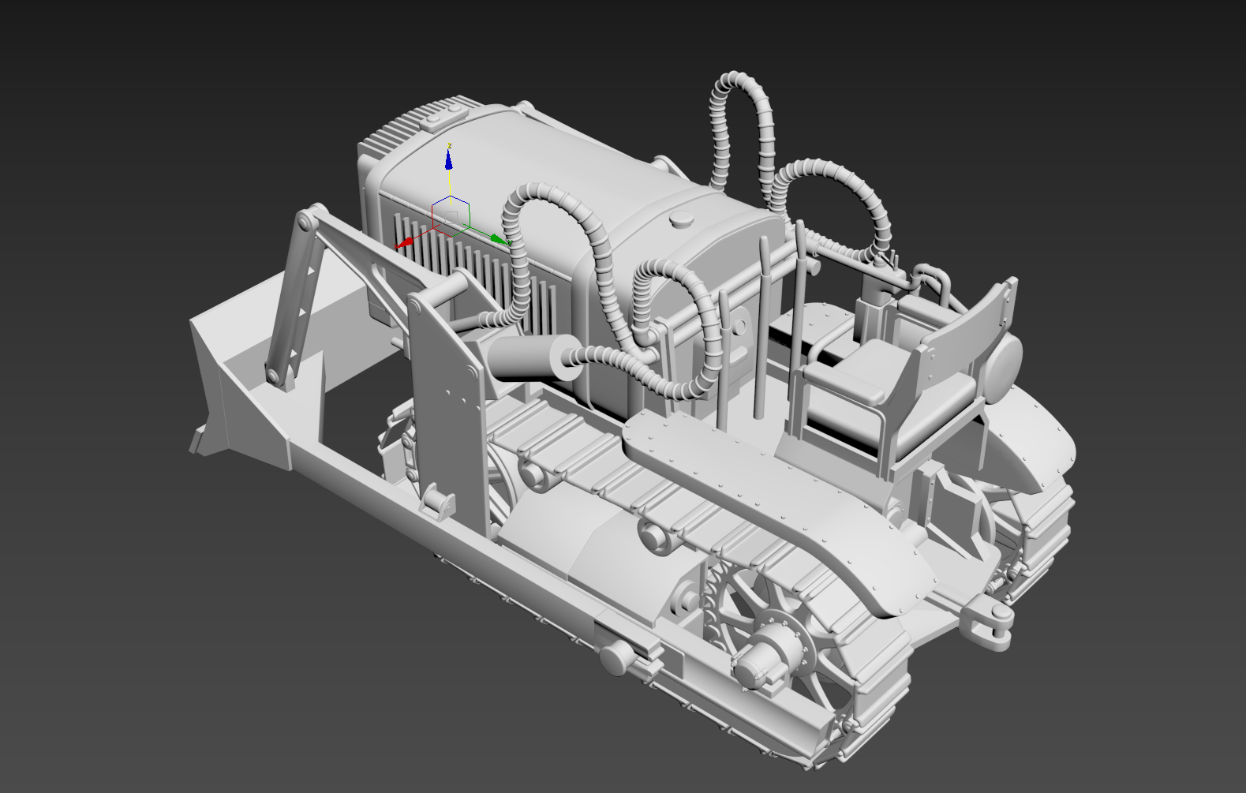
Task: Click the gray center square of the gizmo
Action: pyautogui.click(x=451, y=215)
